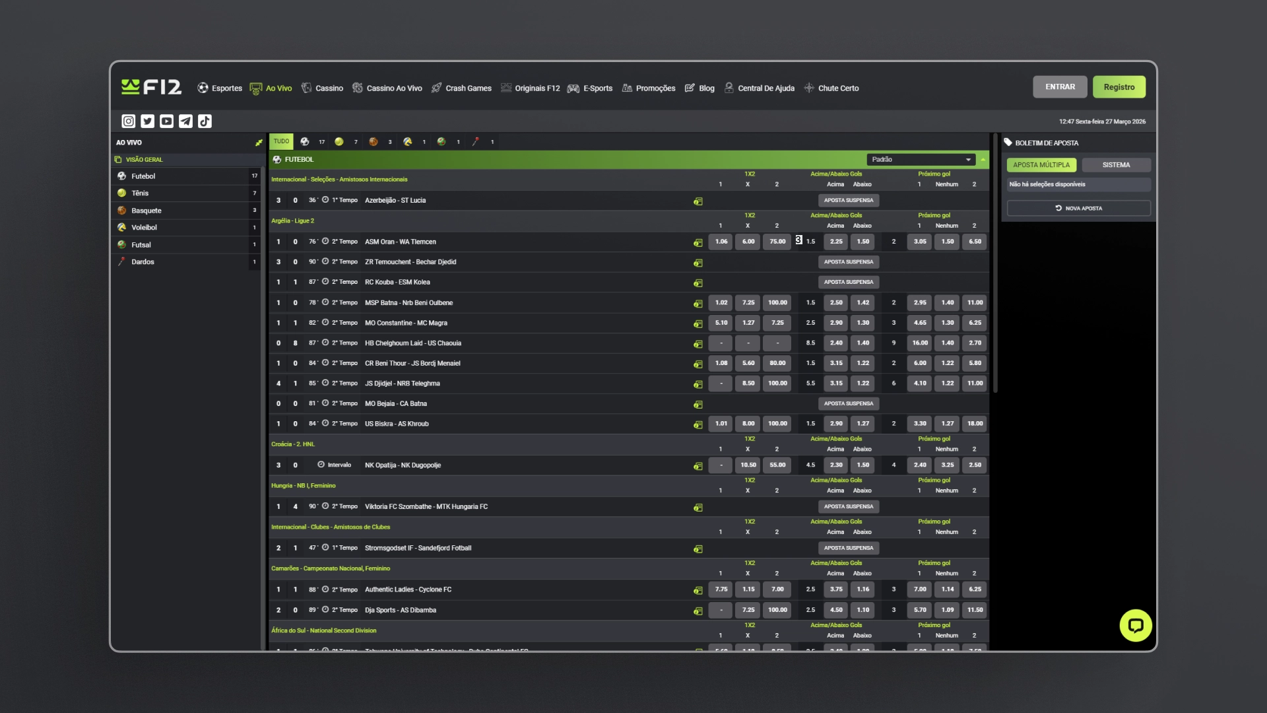Click the F12 logo
This screenshot has width=1267, height=713.
(151, 87)
